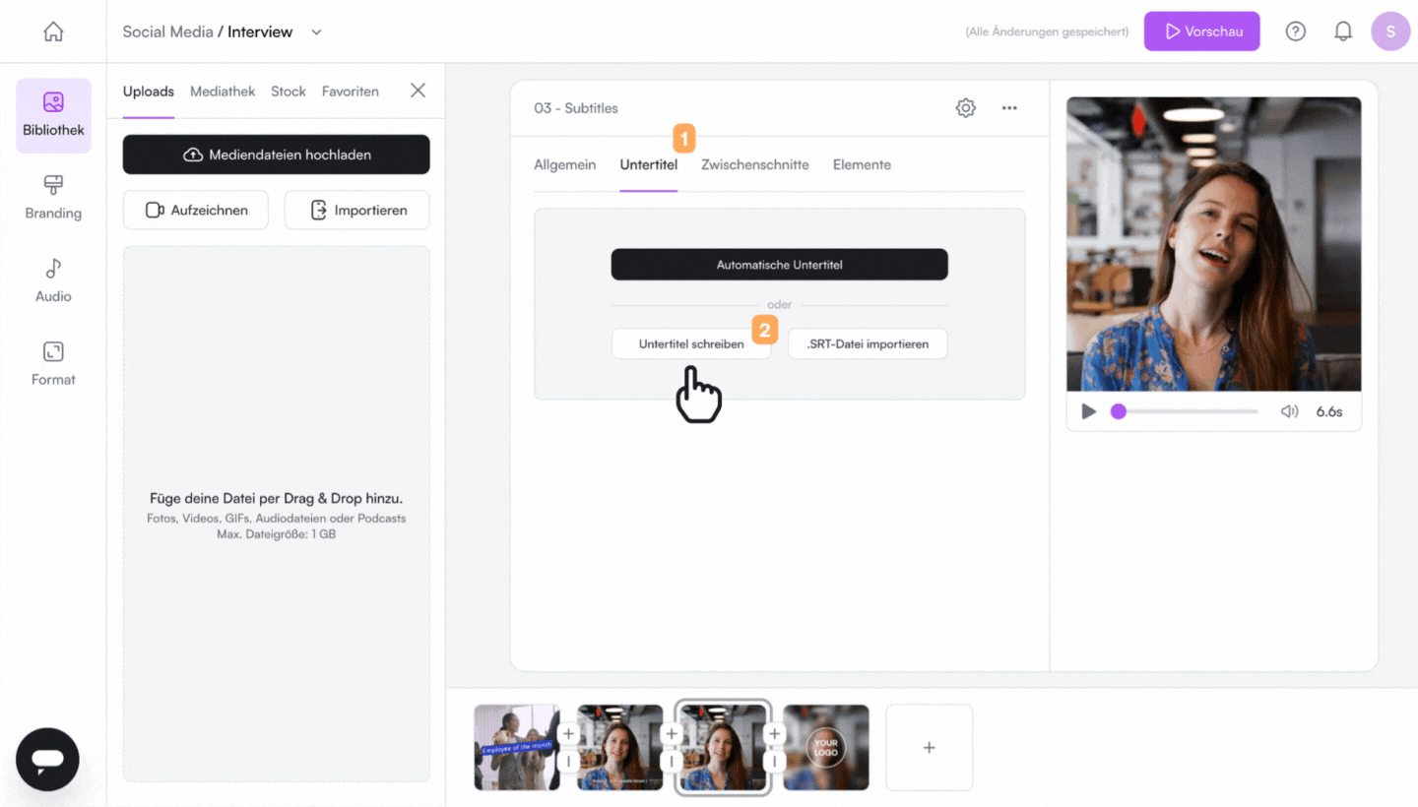1418x807 pixels.
Task: Open the scene three-dots menu
Action: pos(1009,108)
